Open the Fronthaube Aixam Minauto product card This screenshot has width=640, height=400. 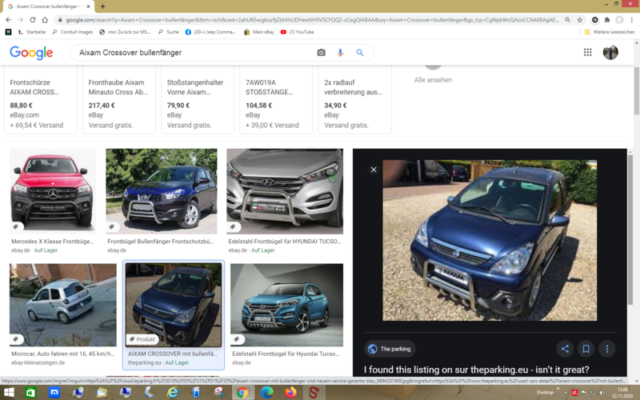click(118, 100)
